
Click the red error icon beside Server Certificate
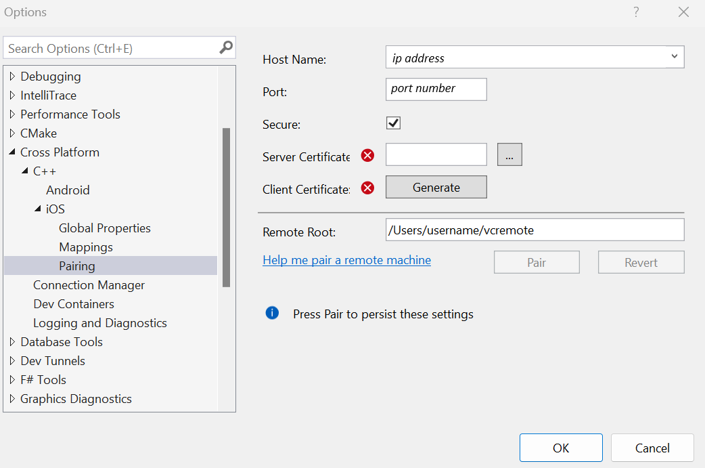coord(367,155)
